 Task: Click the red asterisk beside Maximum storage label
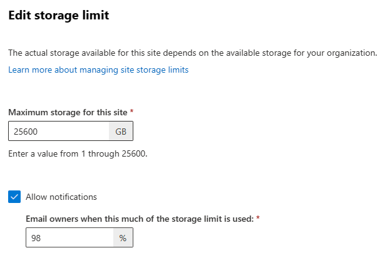131,112
